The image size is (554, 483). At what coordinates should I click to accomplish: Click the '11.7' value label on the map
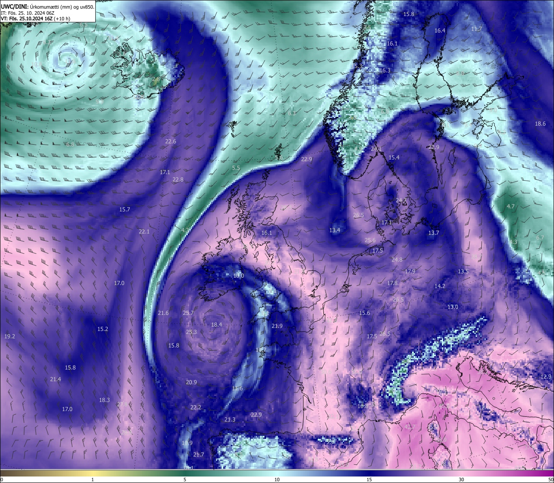[476, 29]
